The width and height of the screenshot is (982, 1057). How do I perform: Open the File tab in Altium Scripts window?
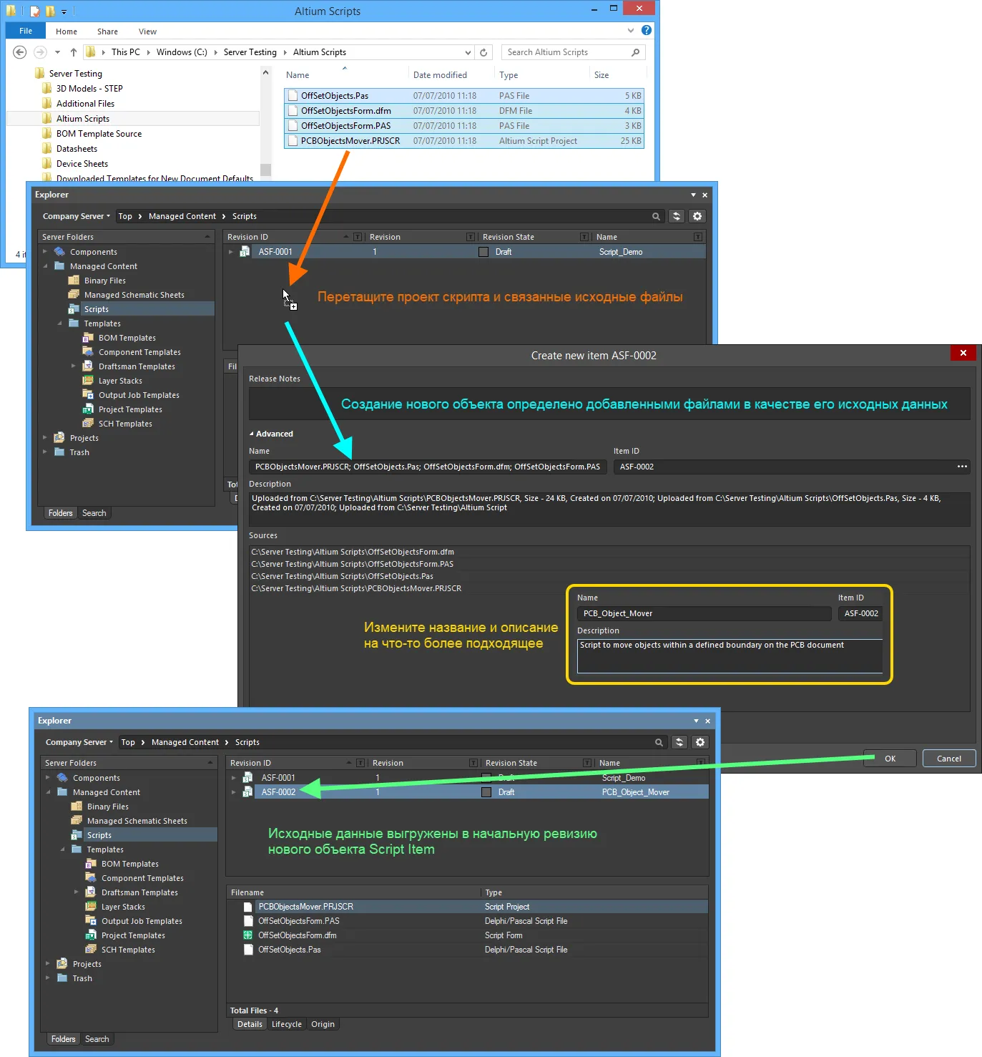(x=26, y=31)
